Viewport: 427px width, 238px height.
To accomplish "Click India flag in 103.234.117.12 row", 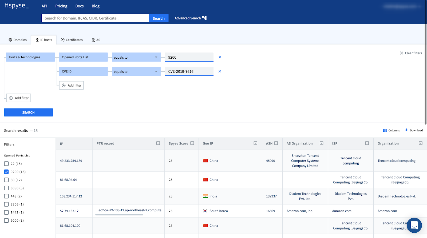I will click(205, 196).
